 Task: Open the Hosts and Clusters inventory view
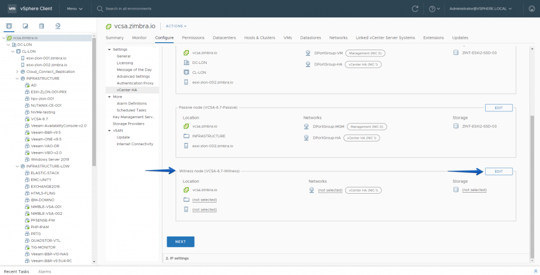click(9, 26)
